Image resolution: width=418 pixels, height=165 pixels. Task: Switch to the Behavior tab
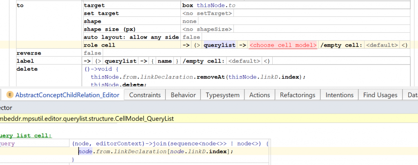click(183, 95)
